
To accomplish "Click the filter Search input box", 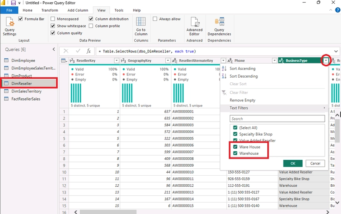I will tap(277, 119).
